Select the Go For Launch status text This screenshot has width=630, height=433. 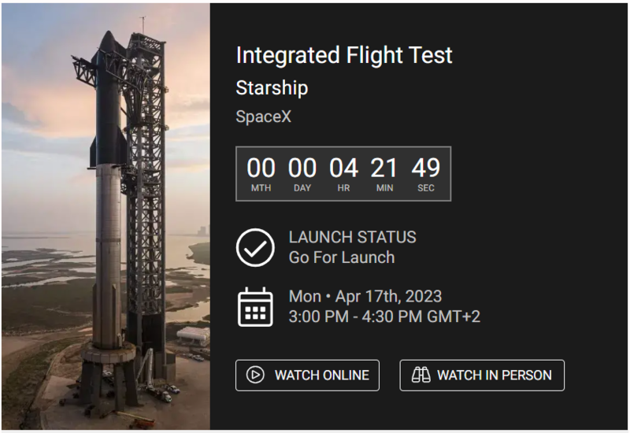341,257
